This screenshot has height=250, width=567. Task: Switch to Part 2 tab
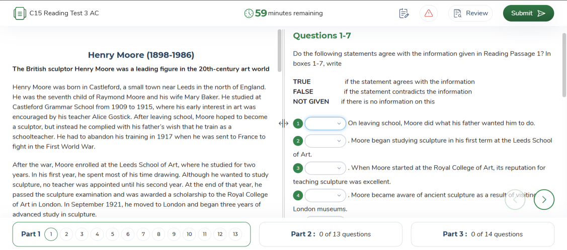(x=331, y=234)
